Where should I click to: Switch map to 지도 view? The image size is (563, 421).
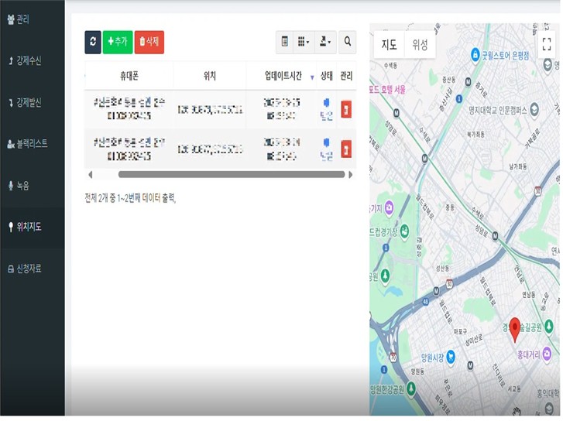[x=390, y=45]
